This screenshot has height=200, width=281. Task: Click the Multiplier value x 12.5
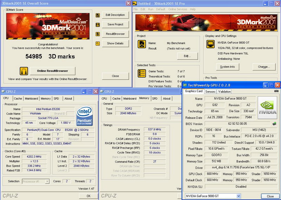pos(34,161)
